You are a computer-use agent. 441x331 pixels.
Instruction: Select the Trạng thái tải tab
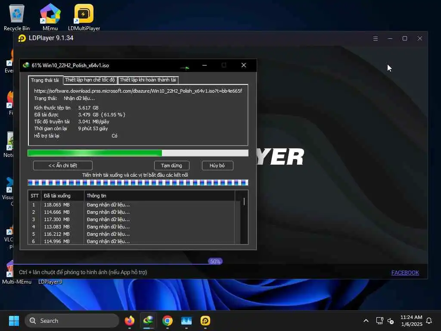tap(45, 80)
